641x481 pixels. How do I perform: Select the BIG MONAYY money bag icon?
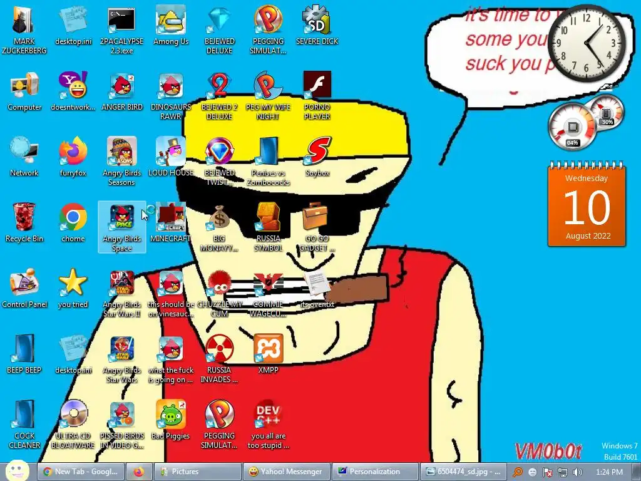point(220,228)
